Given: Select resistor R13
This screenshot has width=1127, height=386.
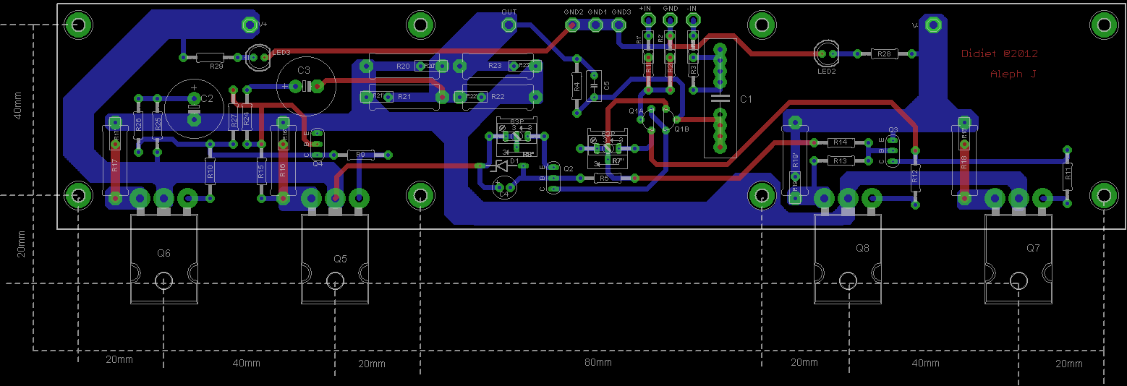Looking at the screenshot, I should click(840, 160).
